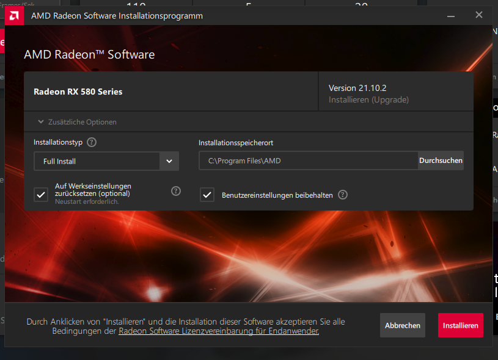Toggle Benutzereinstellungen beibehalten checkbox
Viewport: 498px width, 360px height.
pos(207,195)
